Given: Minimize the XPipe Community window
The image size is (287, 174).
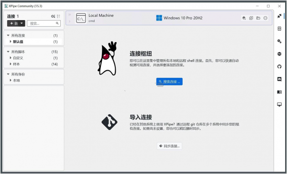Looking at the screenshot, I should click(257, 6).
